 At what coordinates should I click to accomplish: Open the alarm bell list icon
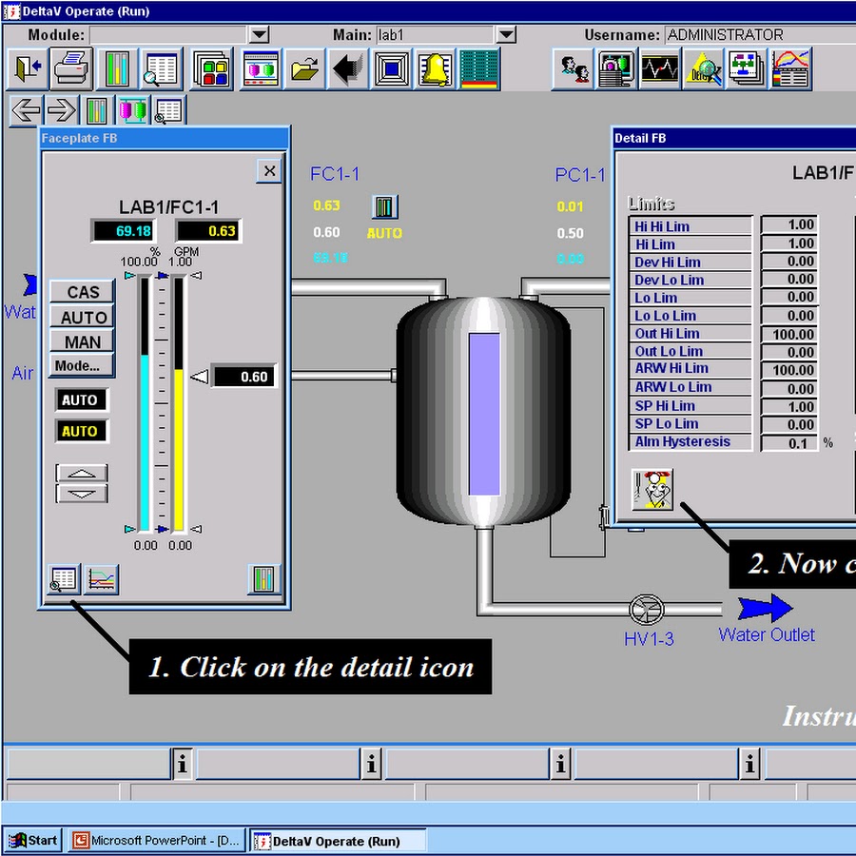click(435, 68)
